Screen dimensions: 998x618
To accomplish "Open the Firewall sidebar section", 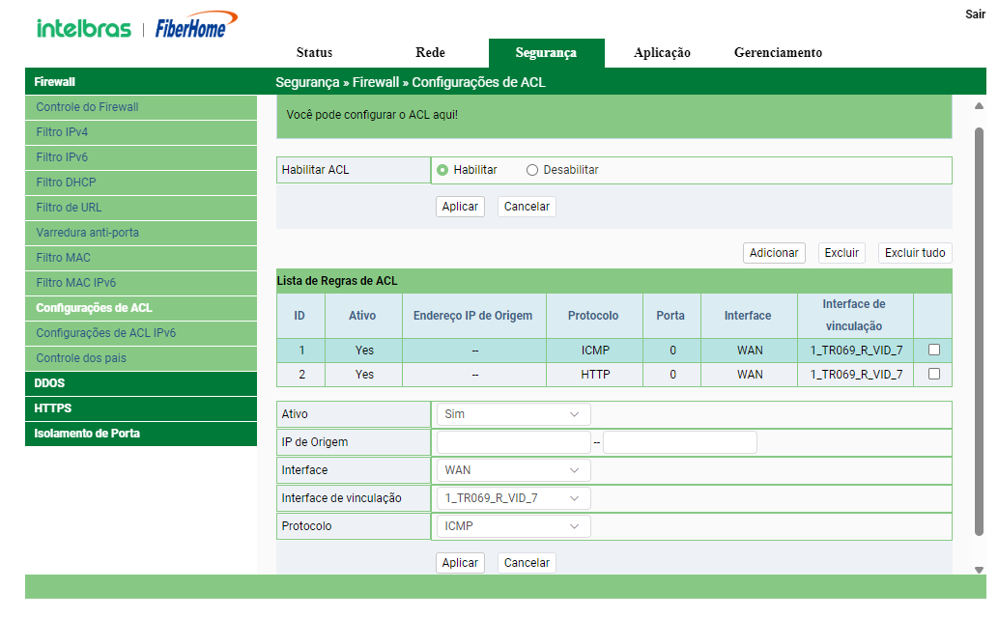I will pyautogui.click(x=141, y=82).
